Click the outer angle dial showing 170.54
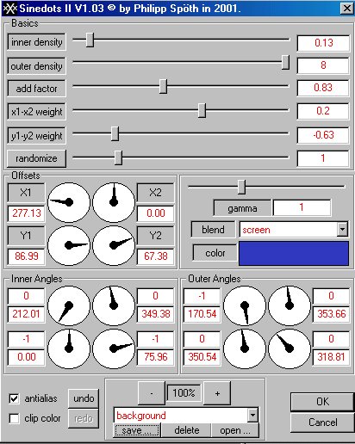The height and width of the screenshot is (444, 355). pyautogui.click(x=245, y=305)
